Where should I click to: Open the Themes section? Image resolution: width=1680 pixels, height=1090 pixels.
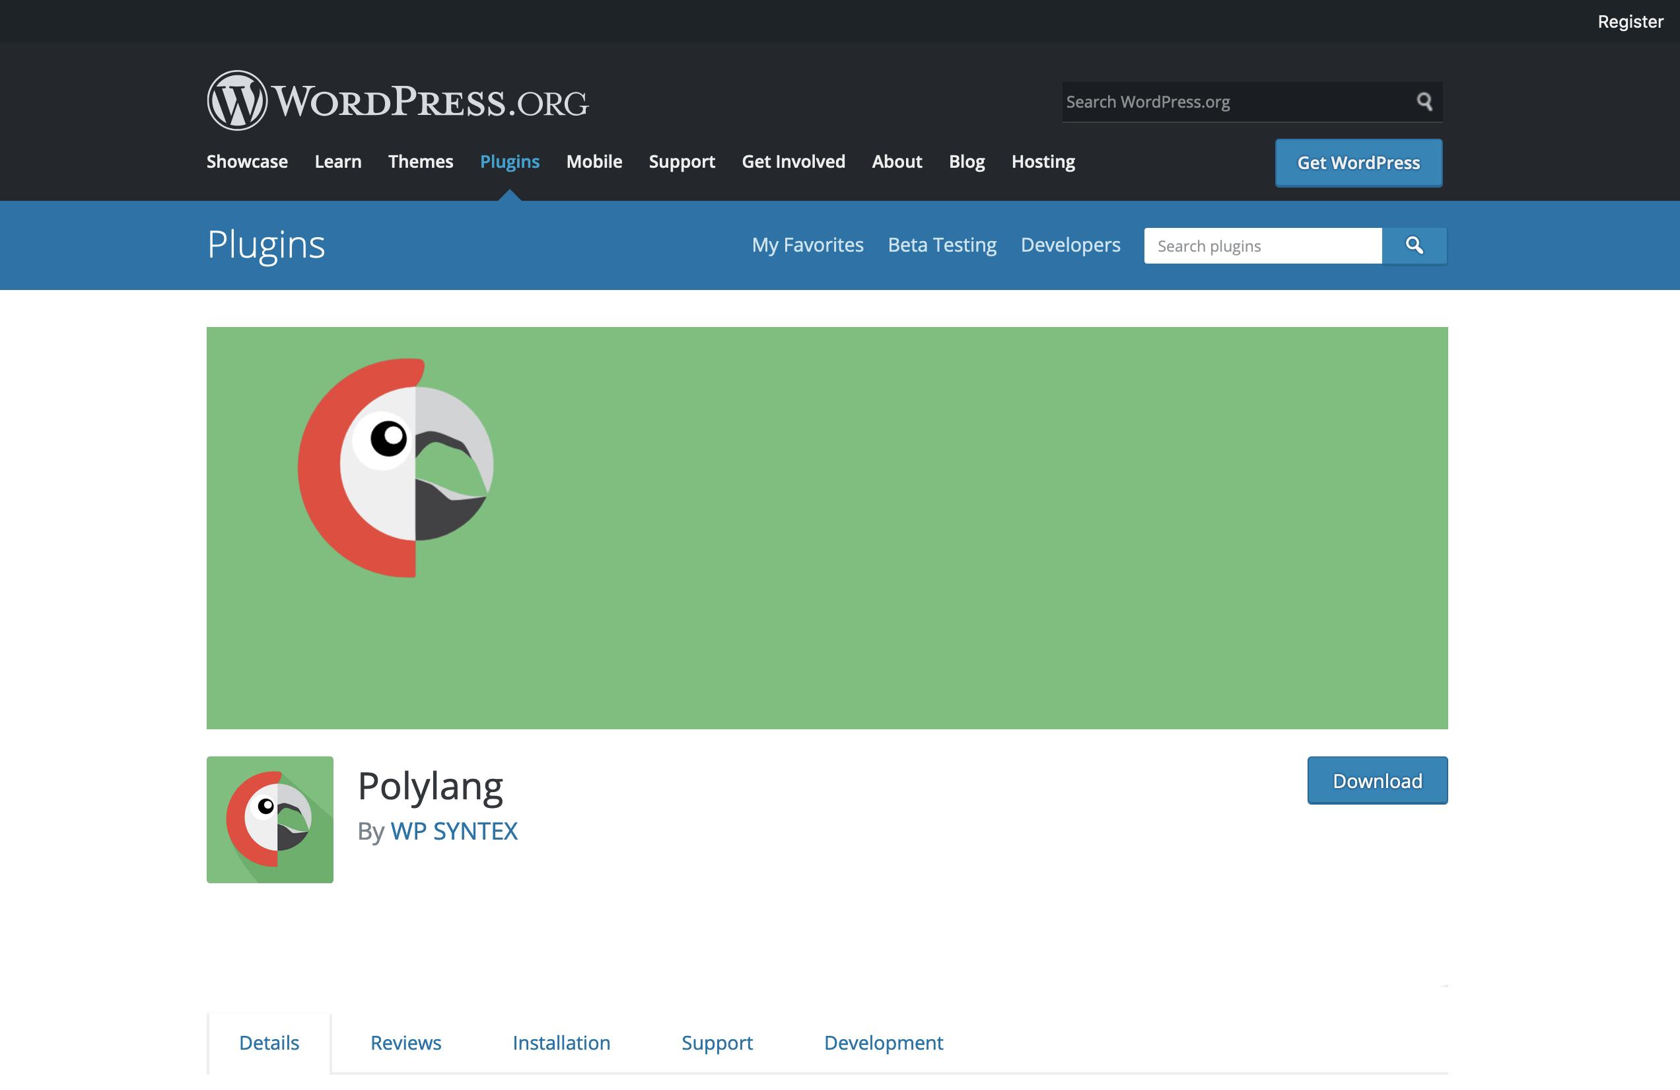click(x=421, y=162)
